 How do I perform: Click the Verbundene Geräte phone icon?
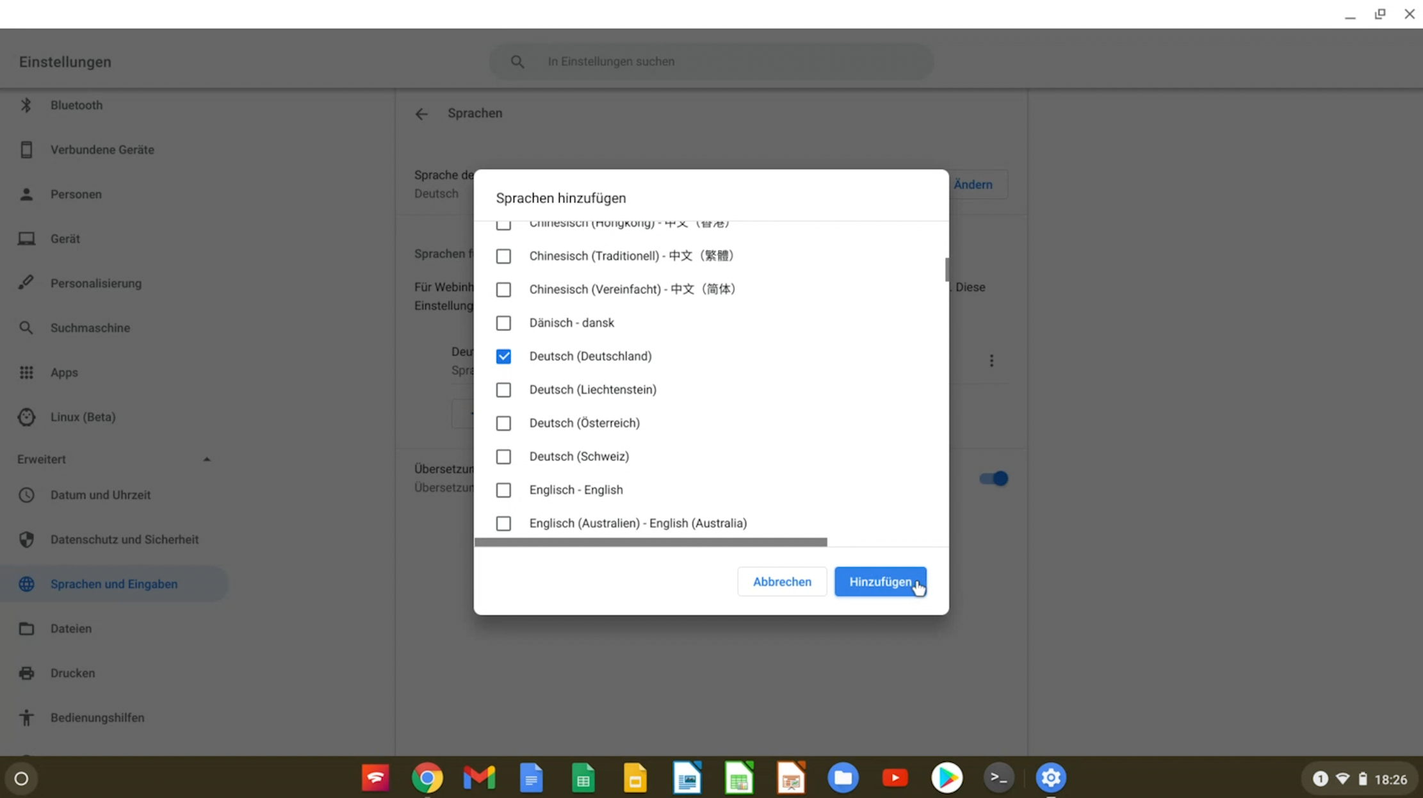[26, 149]
